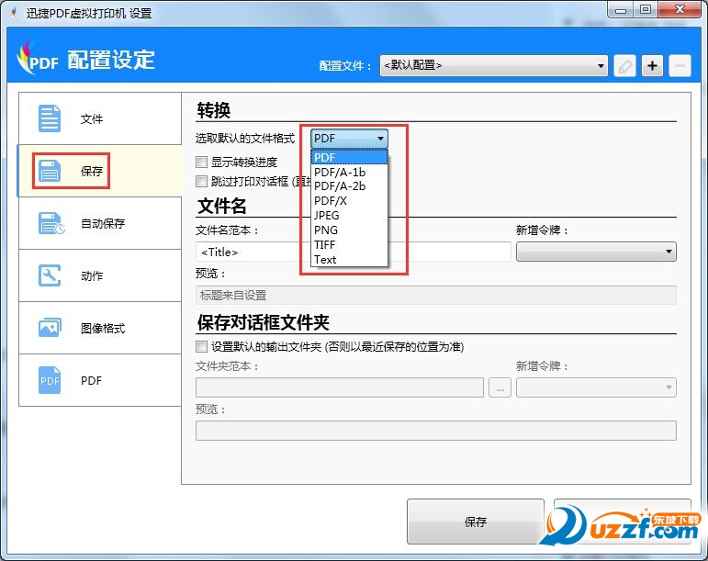Viewport: 708px width, 561px height.
Task: Select PDF/A-1b from format list
Action: pyautogui.click(x=340, y=172)
